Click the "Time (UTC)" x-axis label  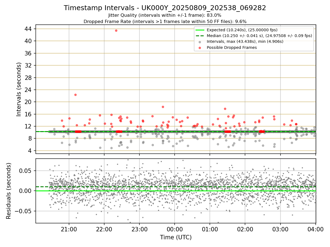[176, 237]
